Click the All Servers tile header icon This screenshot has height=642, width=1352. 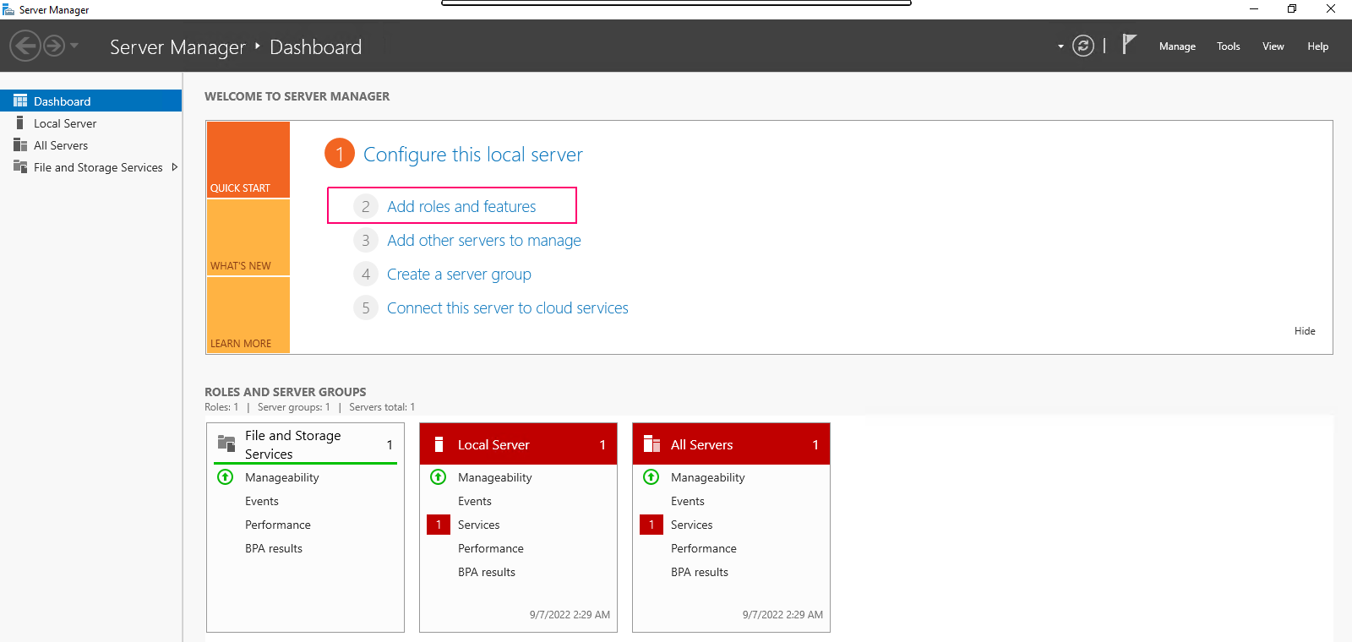click(x=651, y=444)
